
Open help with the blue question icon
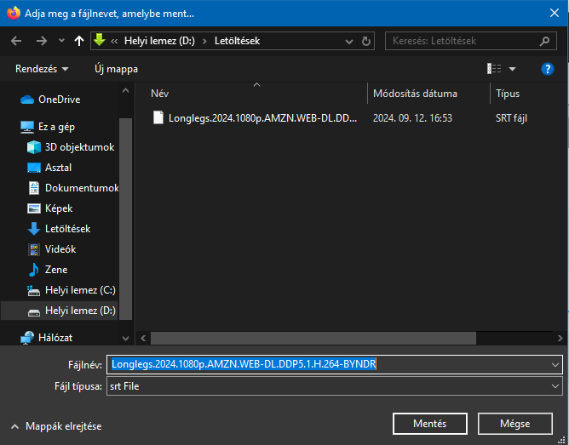click(547, 69)
